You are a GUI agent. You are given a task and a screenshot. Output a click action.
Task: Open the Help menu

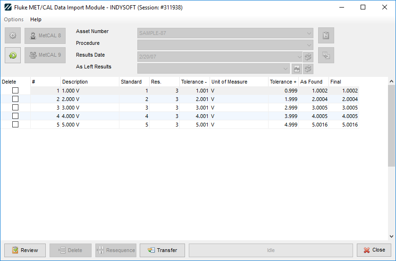point(36,19)
